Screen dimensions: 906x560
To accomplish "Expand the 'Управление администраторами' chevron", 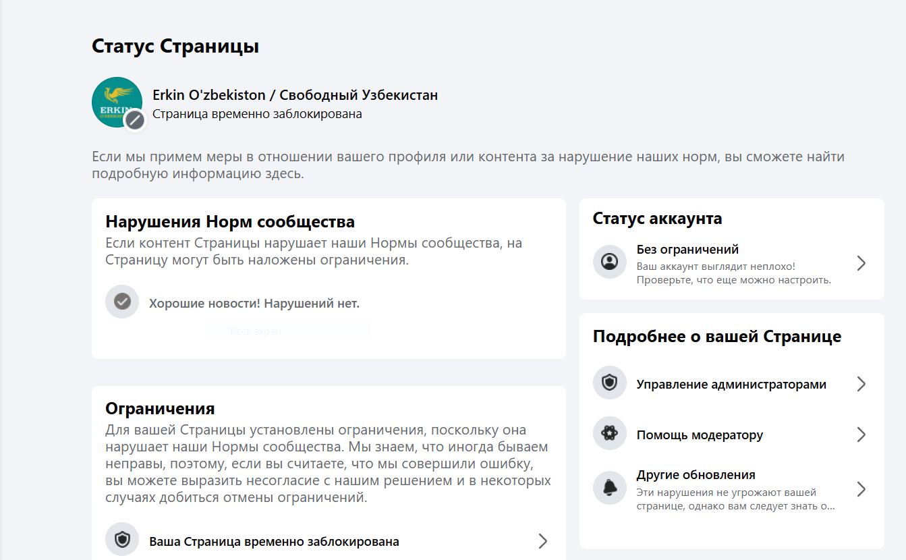I will [861, 384].
